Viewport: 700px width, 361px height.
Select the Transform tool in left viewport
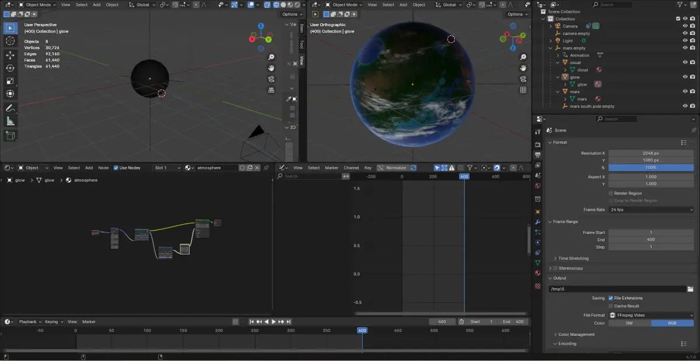pyautogui.click(x=10, y=93)
